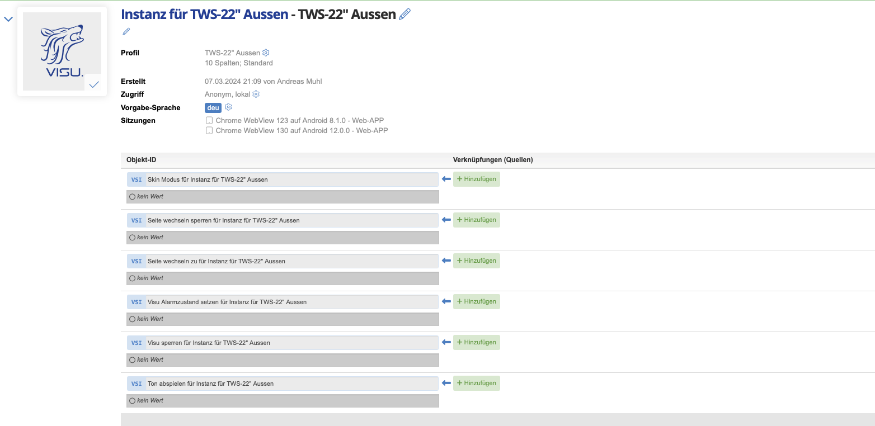Click the small pencil icon below the title

[126, 32]
